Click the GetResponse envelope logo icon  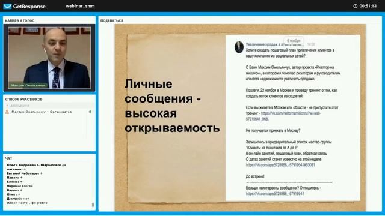click(x=7, y=6)
